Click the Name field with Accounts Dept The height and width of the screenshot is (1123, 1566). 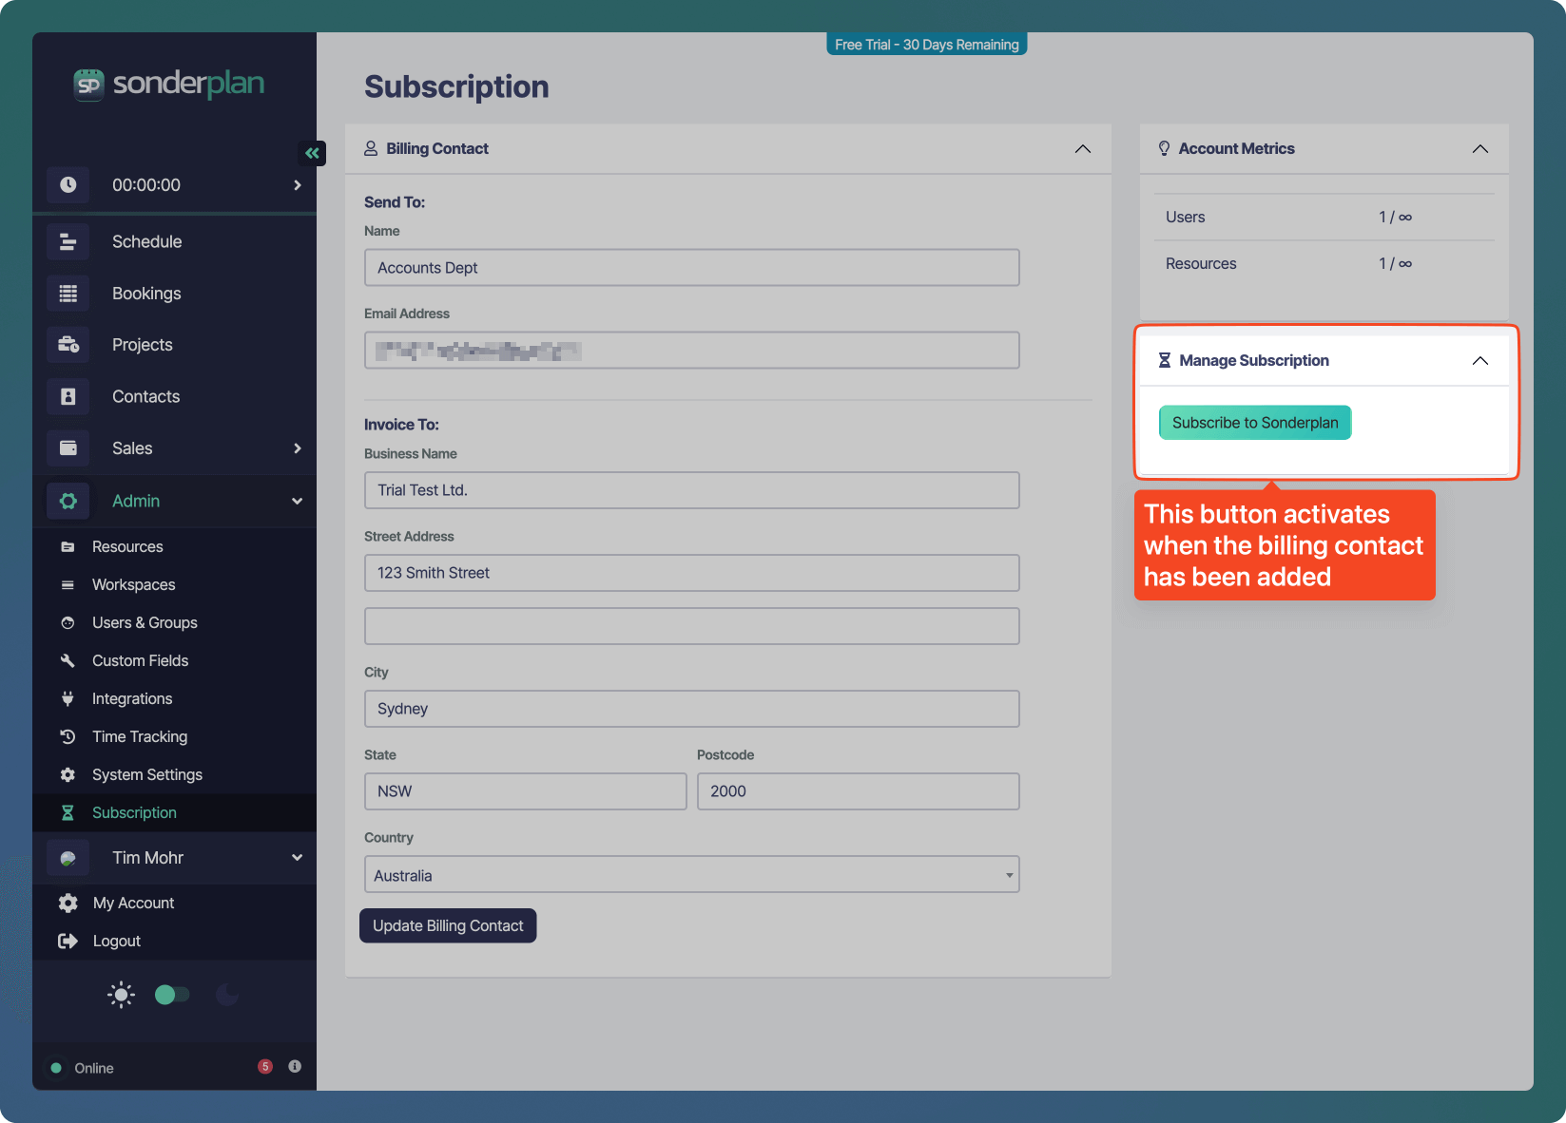pyautogui.click(x=692, y=268)
